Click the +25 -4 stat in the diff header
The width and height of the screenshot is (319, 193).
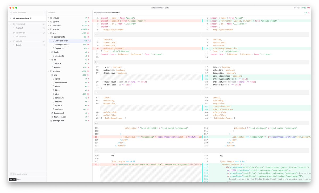307,13
